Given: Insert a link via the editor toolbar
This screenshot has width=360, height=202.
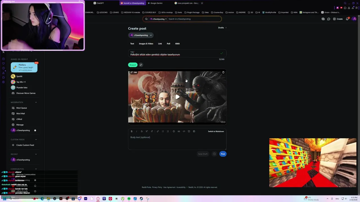Looking at the screenshot, I should click(x=157, y=131).
